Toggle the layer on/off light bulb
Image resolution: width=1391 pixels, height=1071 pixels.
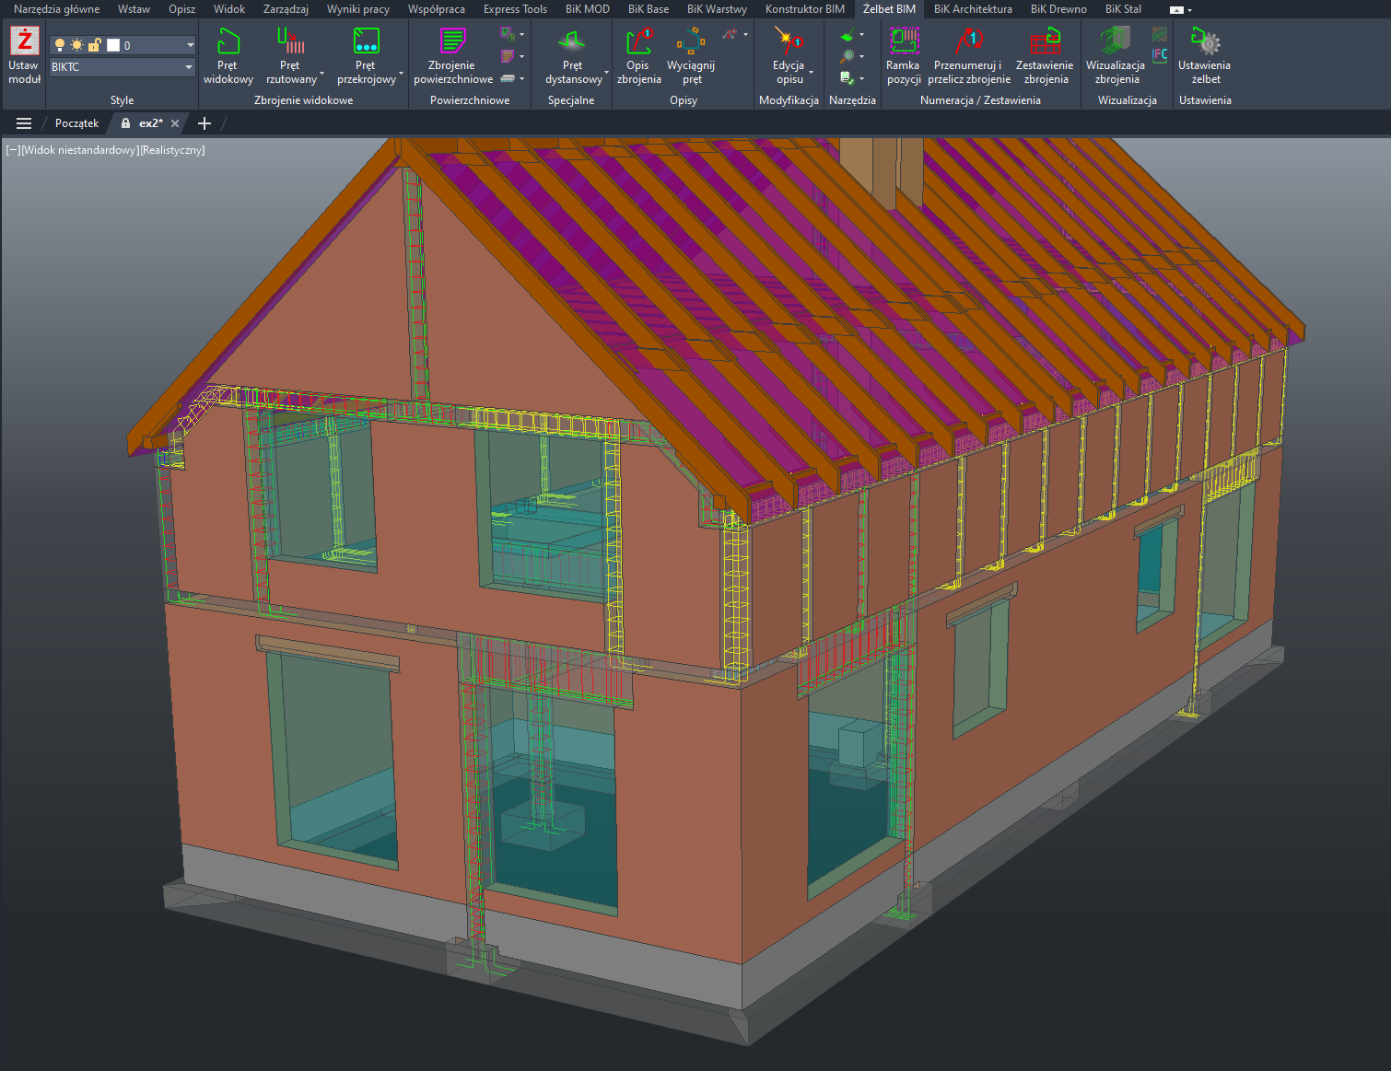[x=60, y=45]
